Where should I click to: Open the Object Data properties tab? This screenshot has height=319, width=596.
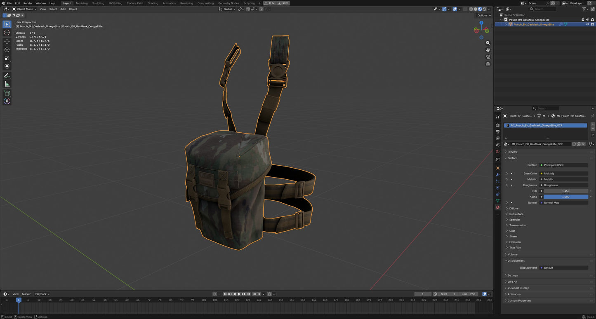coord(498,201)
